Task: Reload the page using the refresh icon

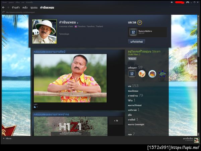Action: pyautogui.click(x=3, y=12)
